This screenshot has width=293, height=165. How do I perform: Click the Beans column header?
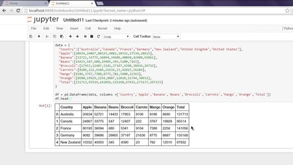point(114,107)
